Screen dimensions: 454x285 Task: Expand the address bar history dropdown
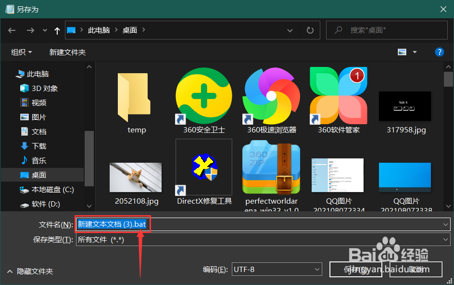pyautogui.click(x=290, y=30)
